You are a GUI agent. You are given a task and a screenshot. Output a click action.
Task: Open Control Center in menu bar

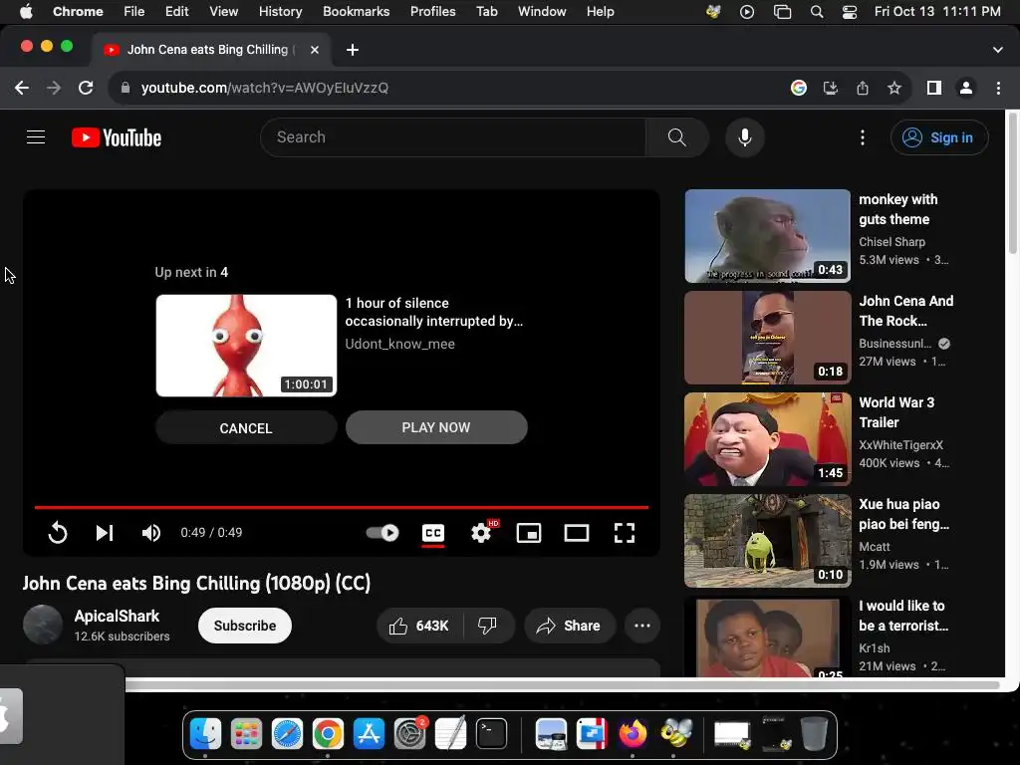[850, 12]
